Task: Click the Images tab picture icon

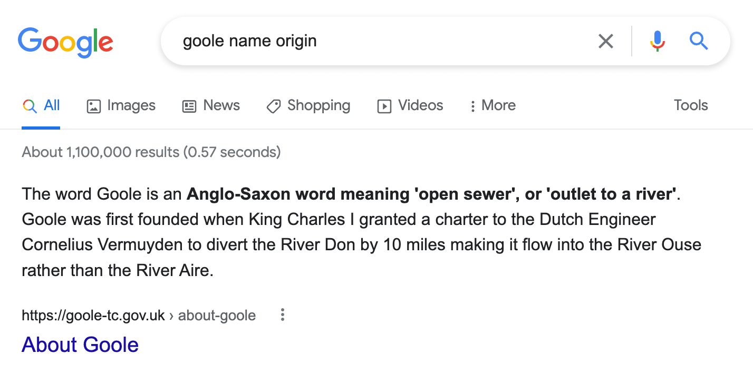Action: pos(93,106)
